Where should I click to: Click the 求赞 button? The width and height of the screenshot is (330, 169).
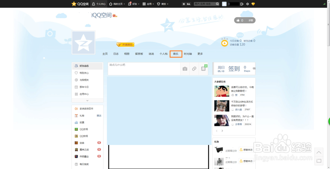[250, 20]
